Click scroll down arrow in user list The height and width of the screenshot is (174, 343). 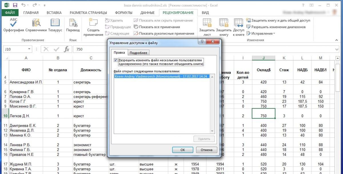[x=212, y=131]
